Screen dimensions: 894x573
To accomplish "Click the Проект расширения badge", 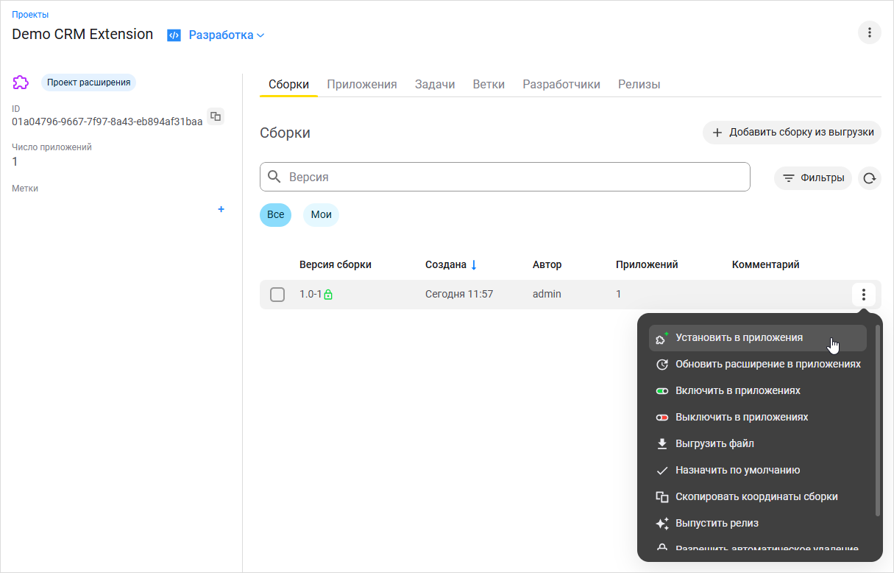I will [89, 82].
